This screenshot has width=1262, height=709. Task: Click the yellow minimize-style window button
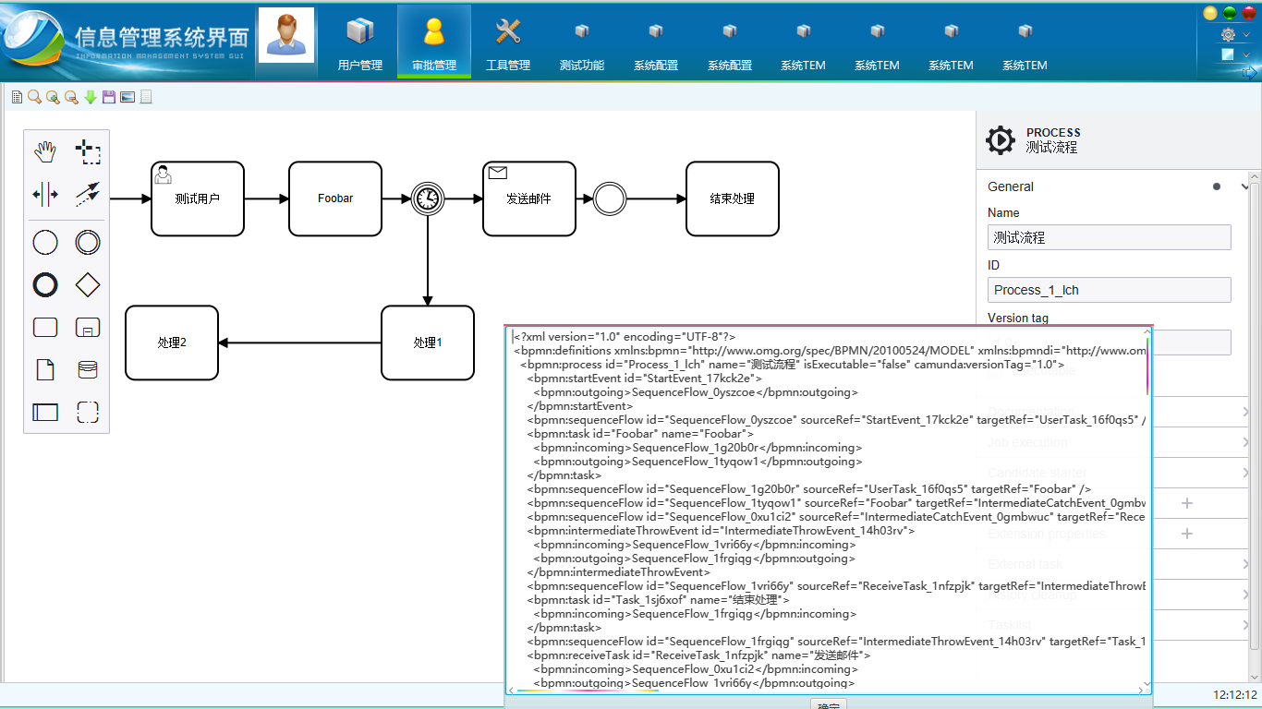[1210, 13]
